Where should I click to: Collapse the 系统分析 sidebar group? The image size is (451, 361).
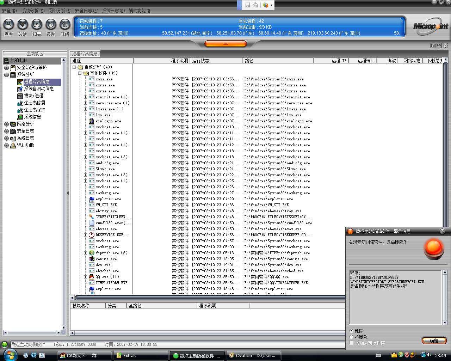tap(7, 75)
